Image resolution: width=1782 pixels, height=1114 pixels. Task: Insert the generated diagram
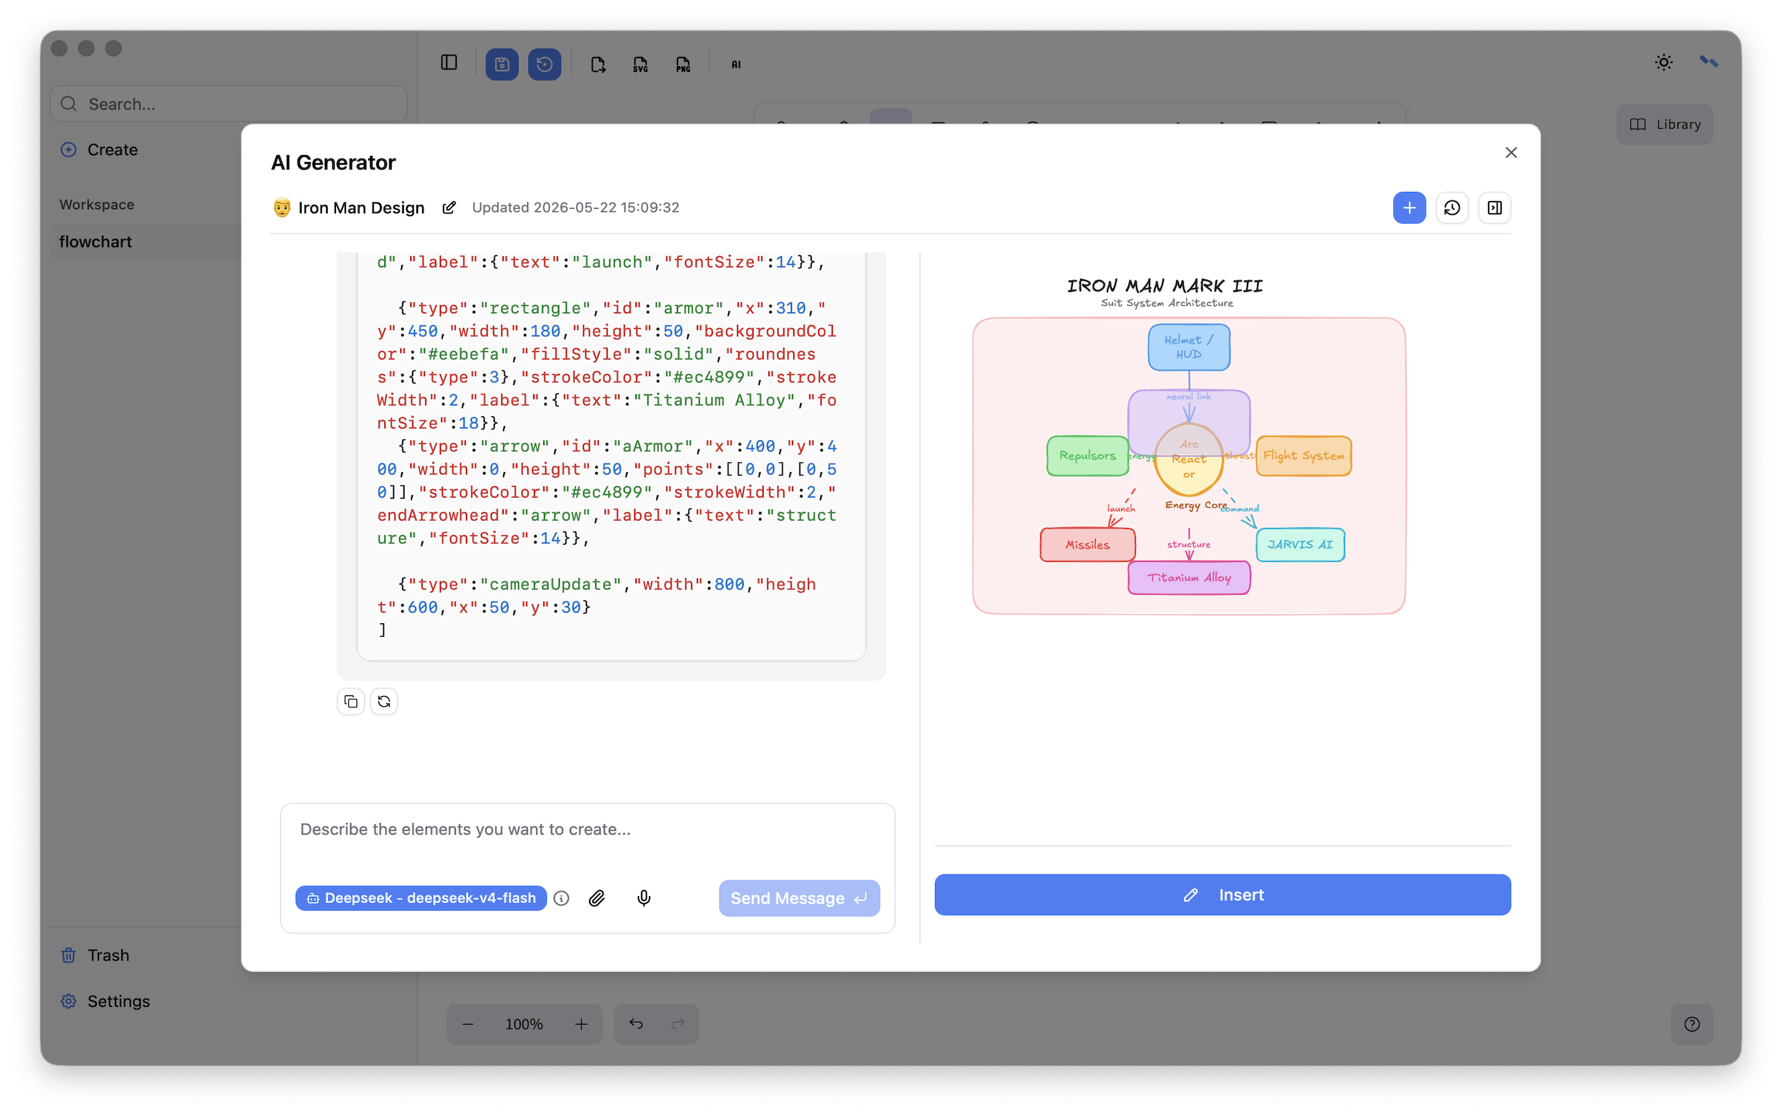(x=1223, y=894)
